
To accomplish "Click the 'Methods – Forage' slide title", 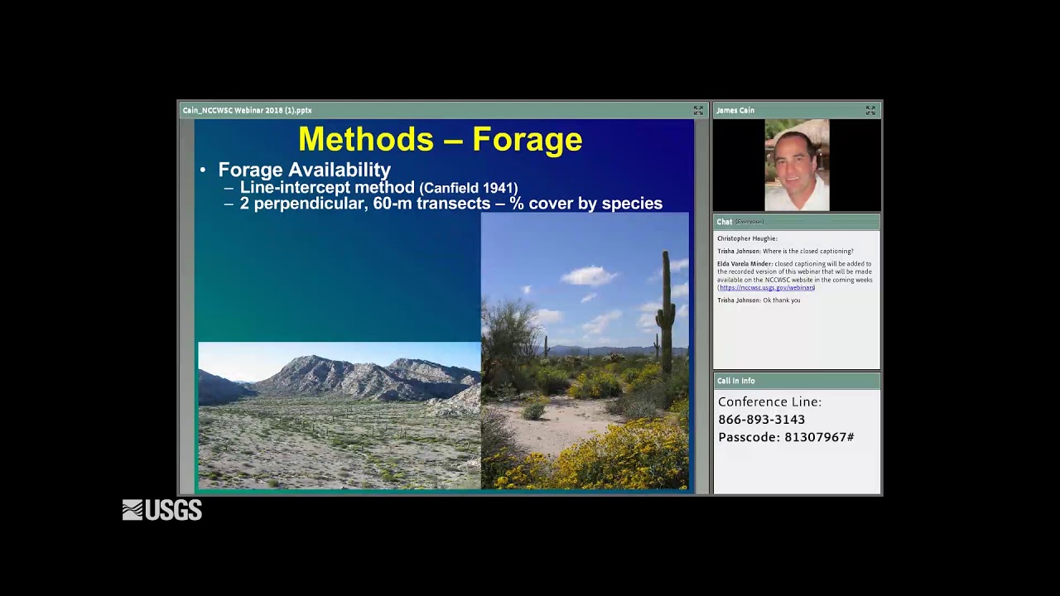I will click(x=440, y=140).
